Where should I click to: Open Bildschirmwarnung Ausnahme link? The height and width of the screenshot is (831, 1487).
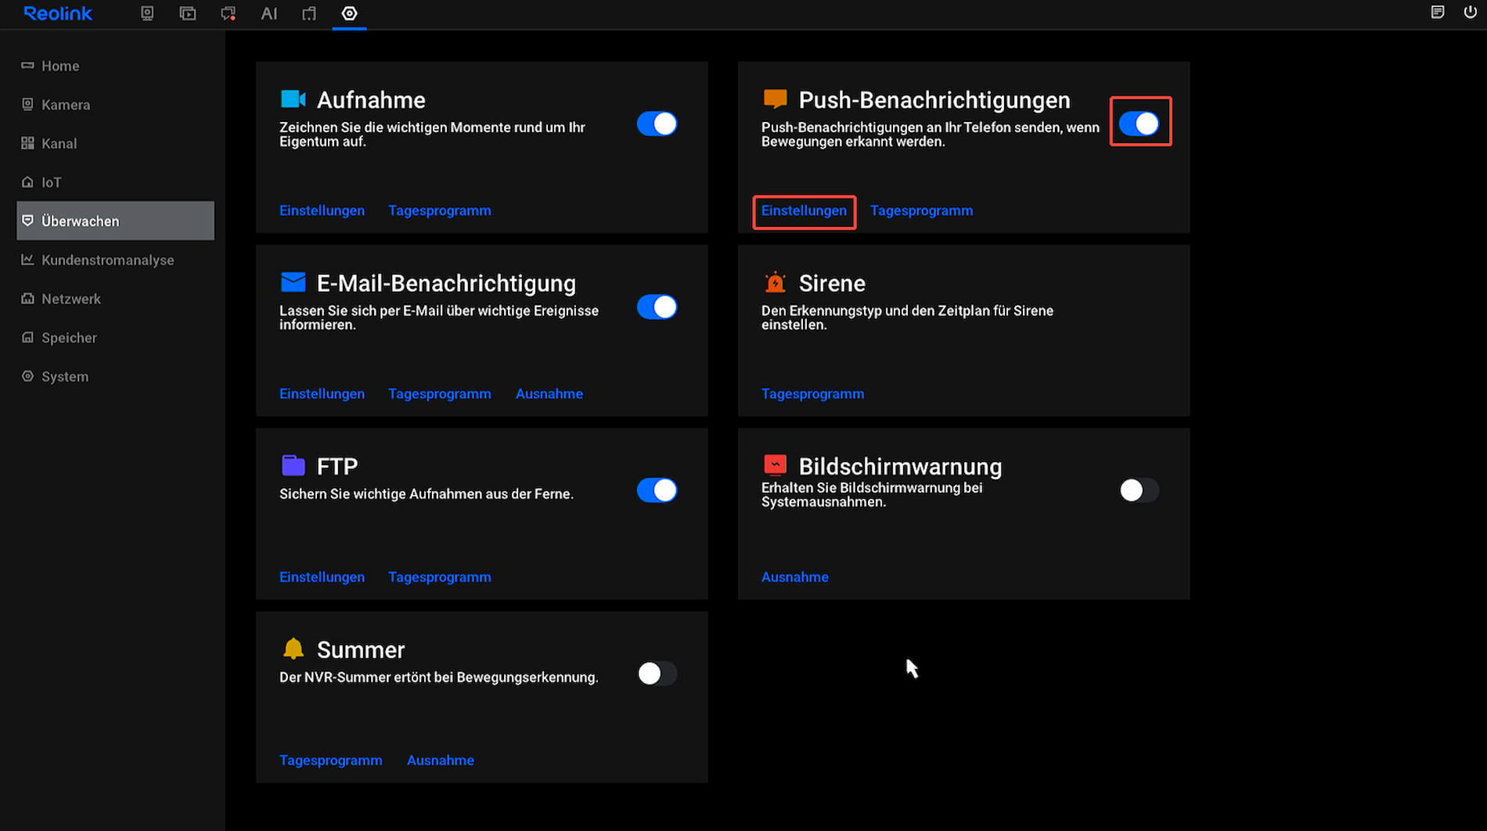click(x=794, y=577)
